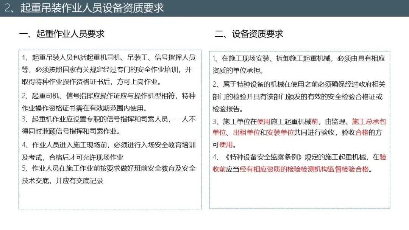Click the line 等，必须按照国家有关规定经过专门的安全作业培训
Viewport: 409px width, 230px height.
click(107, 70)
